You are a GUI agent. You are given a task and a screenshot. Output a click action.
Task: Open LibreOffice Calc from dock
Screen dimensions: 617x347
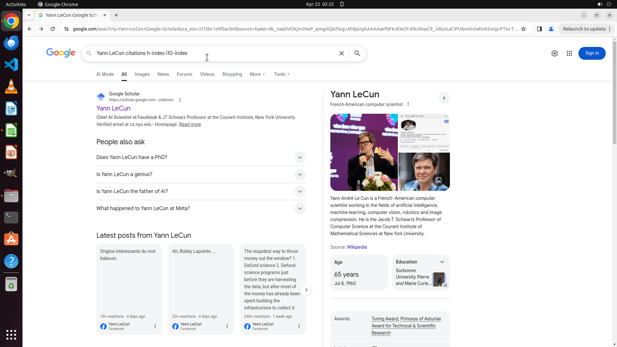11,130
